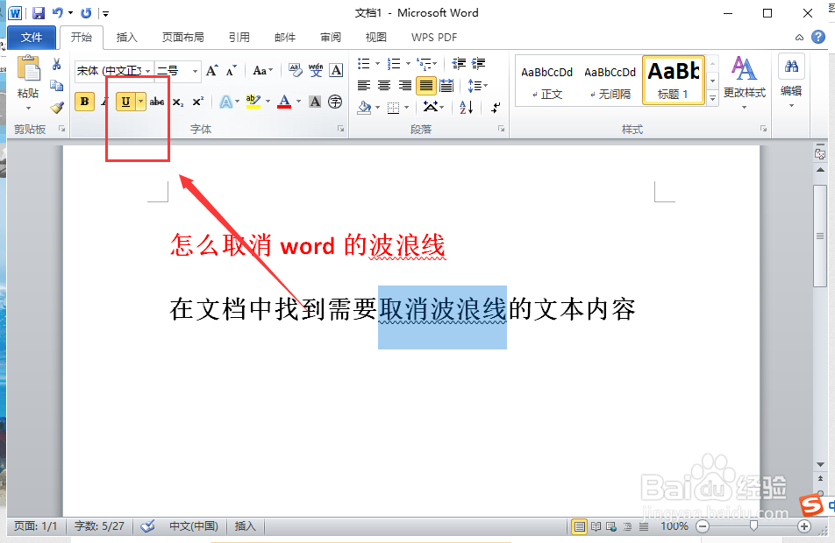This screenshot has width=835, height=543.
Task: Click the spell check icon in status bar
Action: click(x=147, y=526)
